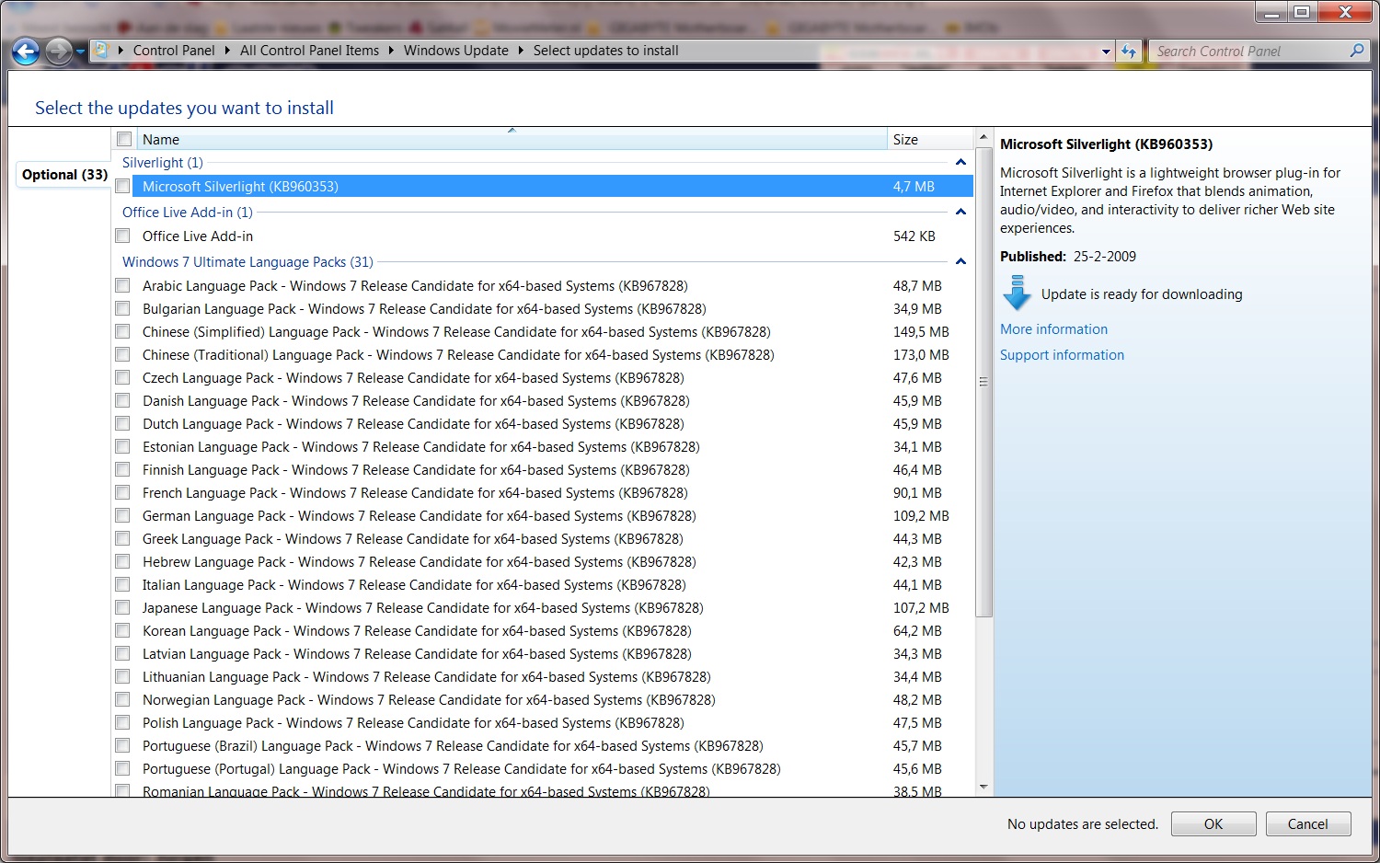Viewport: 1380px width, 863px height.
Task: Open the Control Panel breadcrumb
Action: click(x=174, y=51)
